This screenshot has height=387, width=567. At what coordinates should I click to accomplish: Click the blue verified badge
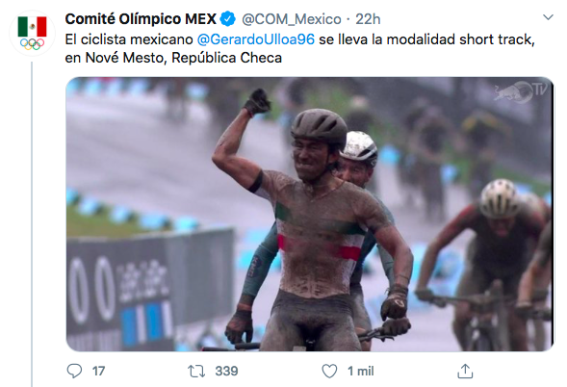(x=228, y=19)
